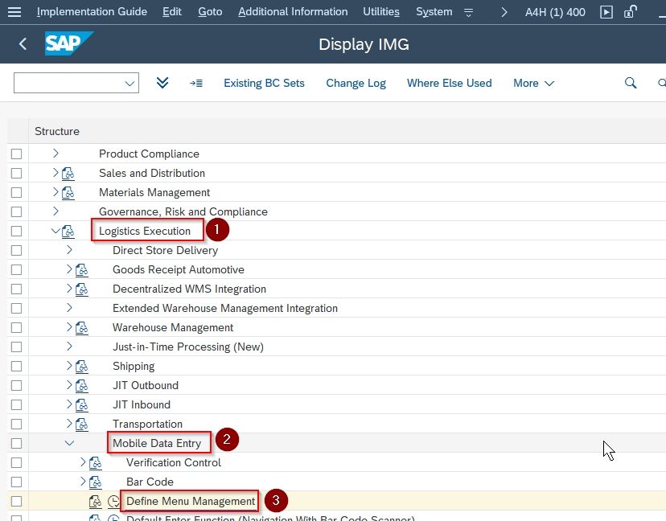Viewport: 666px width, 521px height.
Task: Expand the Verification Control node
Action: [x=83, y=462]
